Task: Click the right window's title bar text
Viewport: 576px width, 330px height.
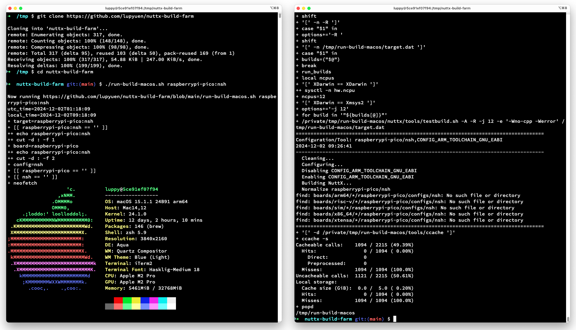Action: [x=432, y=8]
